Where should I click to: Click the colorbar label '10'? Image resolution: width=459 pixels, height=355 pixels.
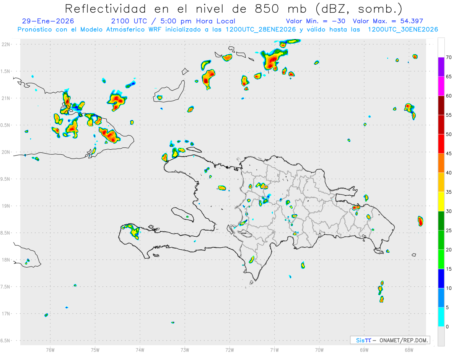[449, 288]
